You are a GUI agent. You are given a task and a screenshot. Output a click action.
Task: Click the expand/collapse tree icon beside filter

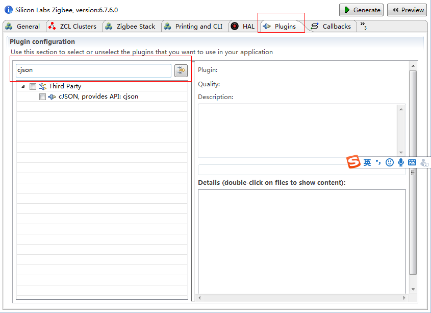[x=181, y=71]
